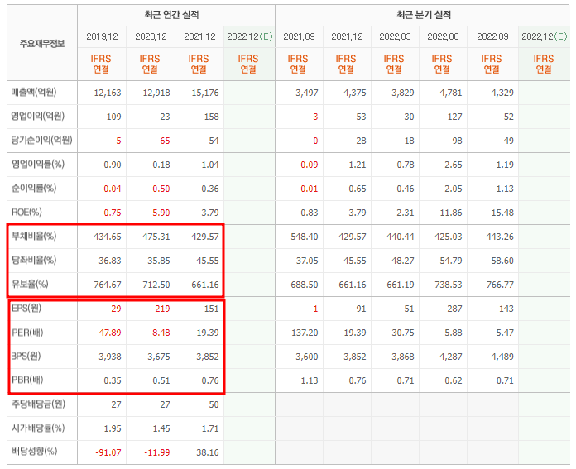Click the 배당성향(%) row label

(34, 452)
